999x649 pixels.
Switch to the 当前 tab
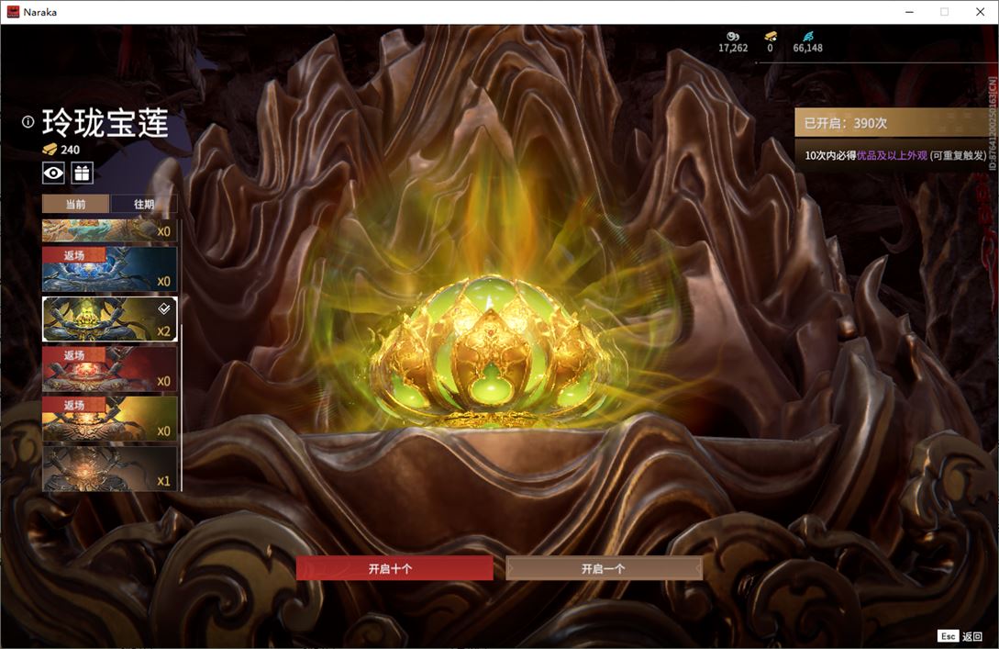76,204
